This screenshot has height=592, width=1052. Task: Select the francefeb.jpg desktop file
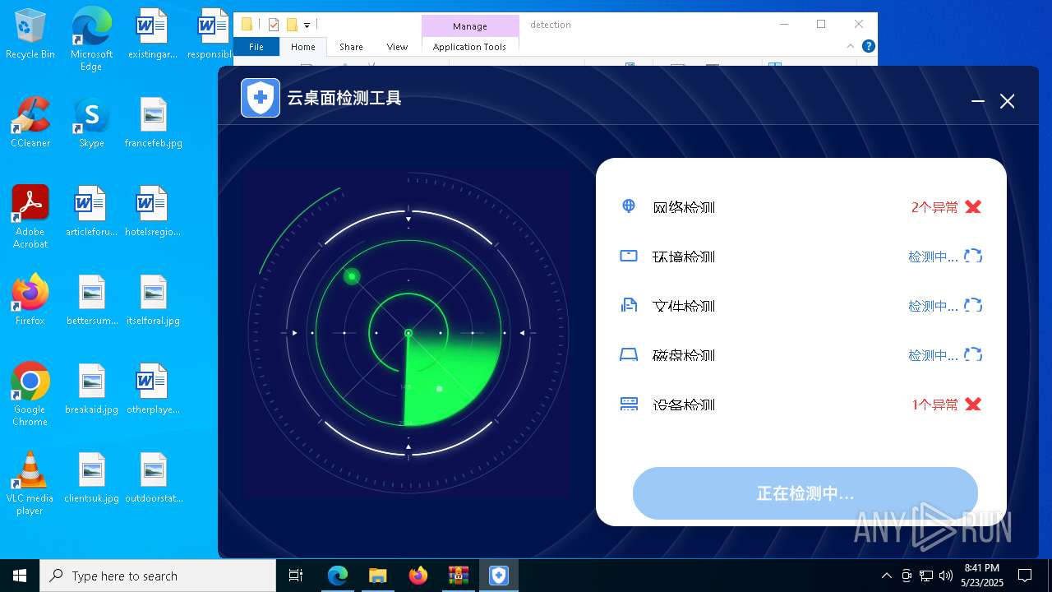[153, 122]
